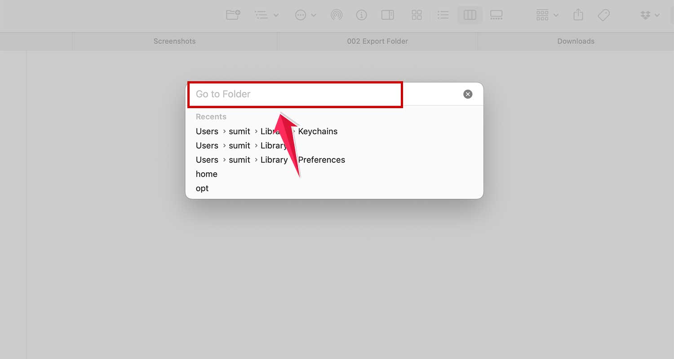Create a new folder using toolbar icon
The width and height of the screenshot is (674, 359).
click(x=233, y=15)
